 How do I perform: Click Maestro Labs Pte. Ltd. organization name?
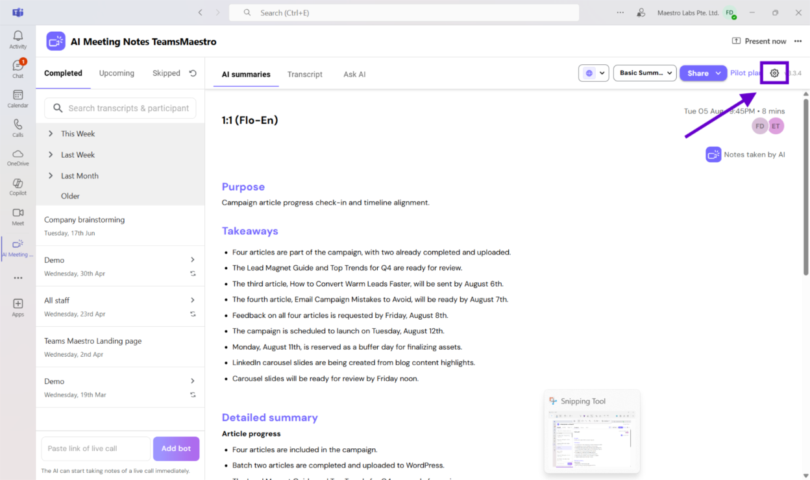(x=687, y=13)
